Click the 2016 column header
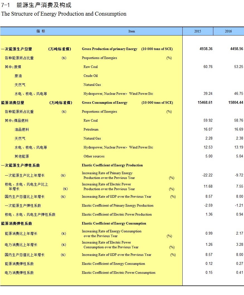 click(x=228, y=31)
